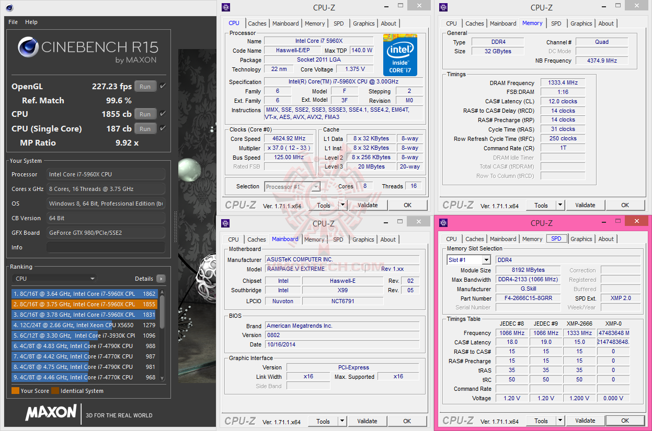This screenshot has width=652, height=431.
Task: Open Tools dropdown arrow in Memory window
Action: pos(560,206)
